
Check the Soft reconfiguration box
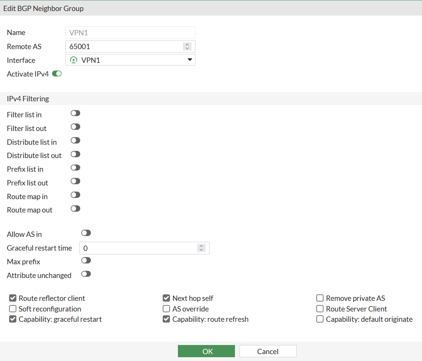coord(13,309)
